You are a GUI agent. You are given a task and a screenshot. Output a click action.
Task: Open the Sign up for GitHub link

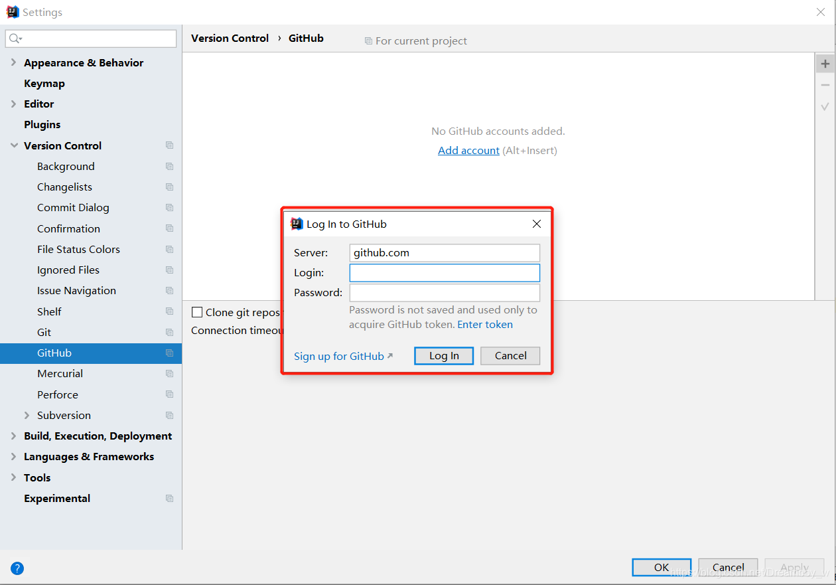[x=343, y=357]
